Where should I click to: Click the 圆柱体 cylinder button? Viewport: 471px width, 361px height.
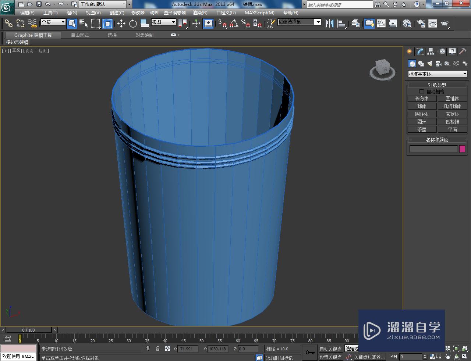click(422, 114)
